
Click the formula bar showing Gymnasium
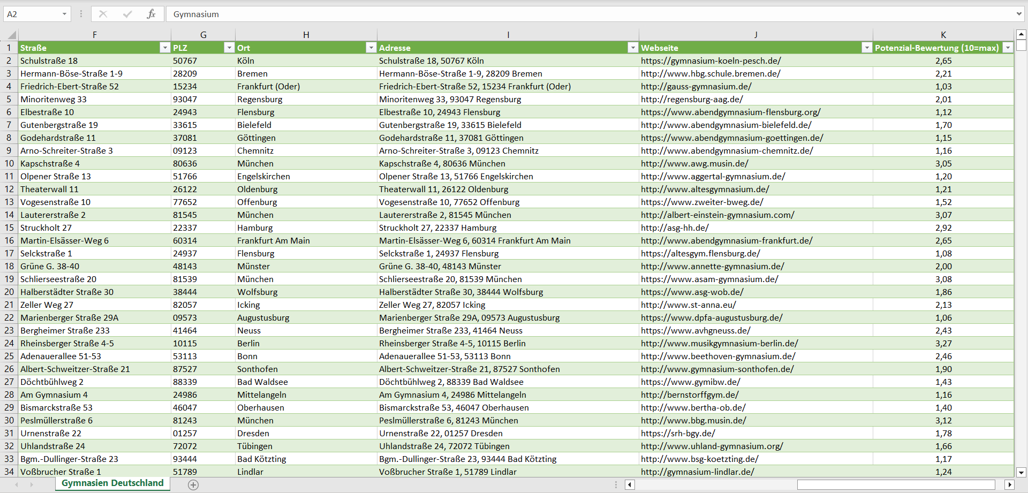coord(589,14)
